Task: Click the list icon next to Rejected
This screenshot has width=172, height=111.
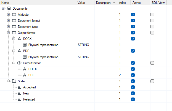Action: tap(19, 99)
